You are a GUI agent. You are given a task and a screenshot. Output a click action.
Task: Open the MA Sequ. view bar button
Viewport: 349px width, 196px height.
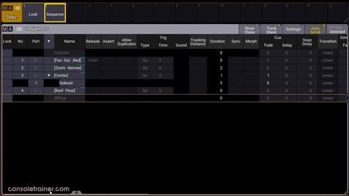coord(11,13)
